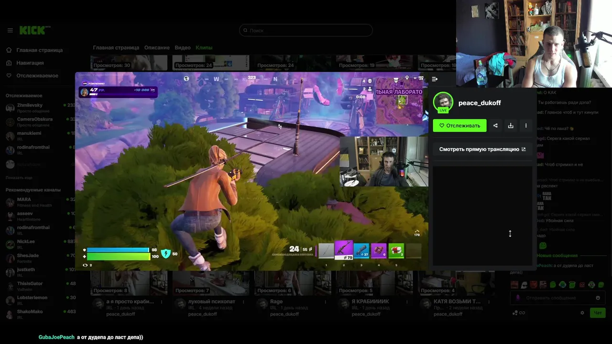Open Главная страница in the left sidebar
612x344 pixels.
click(34, 50)
